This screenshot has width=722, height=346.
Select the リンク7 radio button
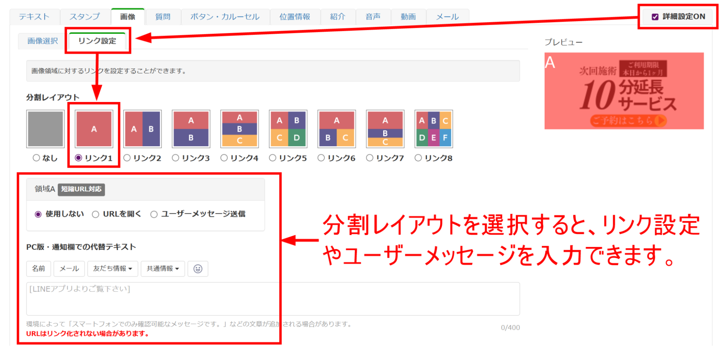coord(370,158)
